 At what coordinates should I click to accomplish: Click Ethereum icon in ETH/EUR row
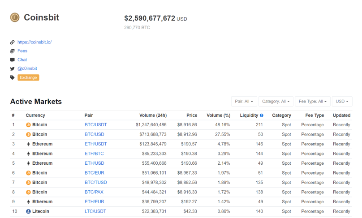[28, 202]
